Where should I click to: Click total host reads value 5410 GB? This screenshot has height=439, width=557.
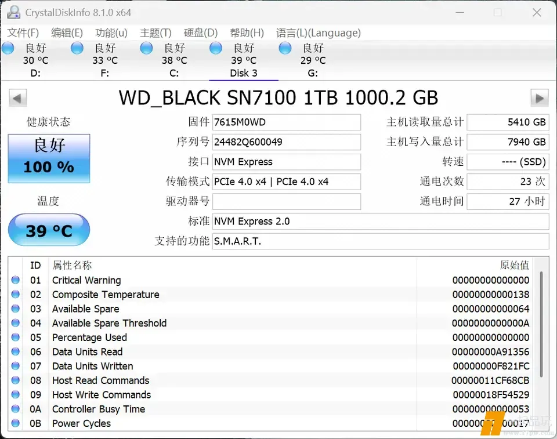508,122
